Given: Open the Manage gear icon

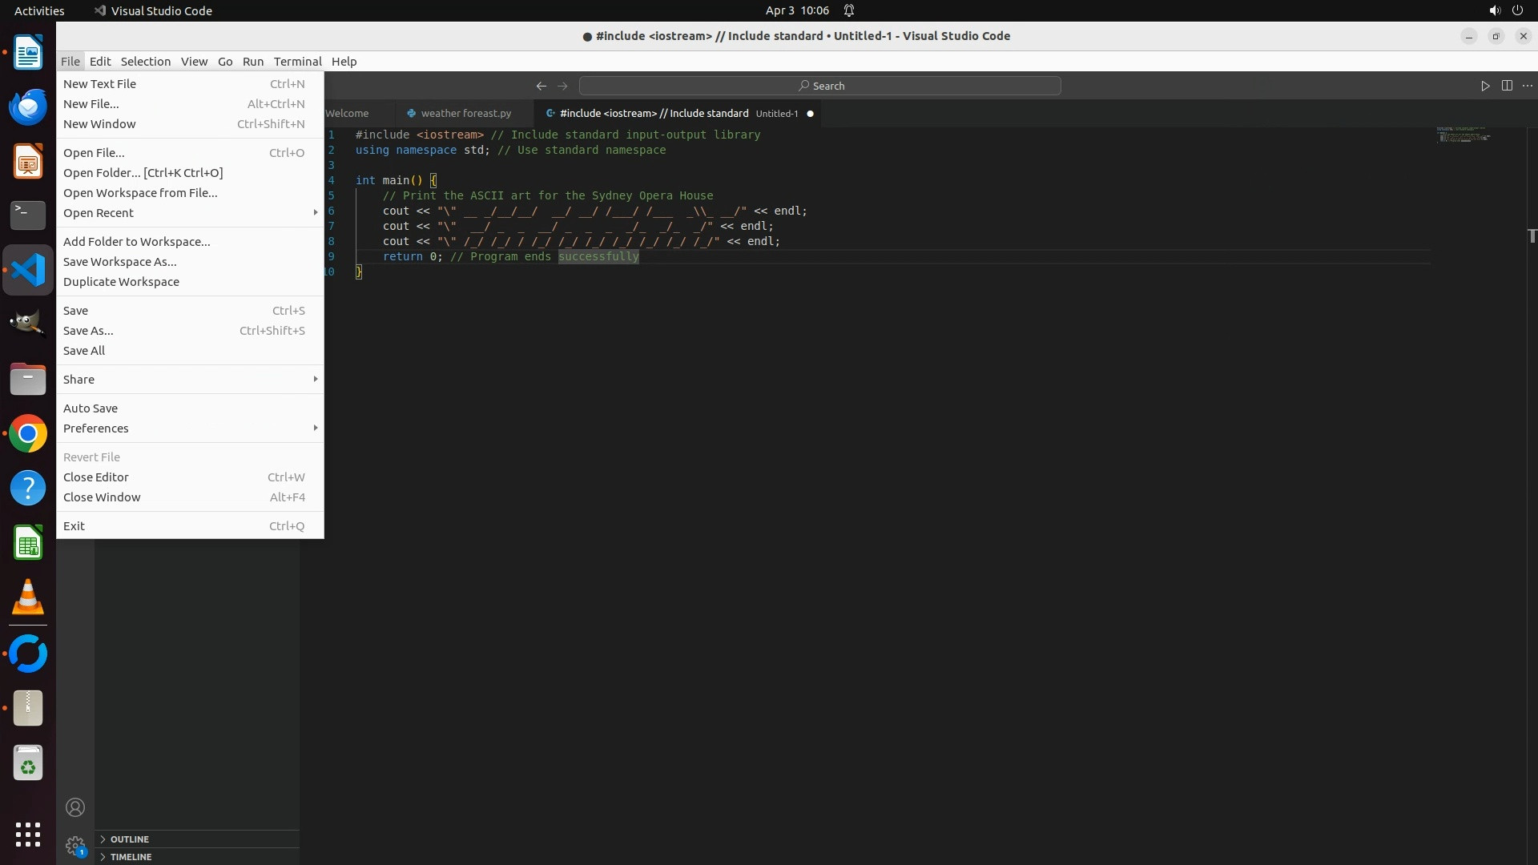Looking at the screenshot, I should point(75,846).
